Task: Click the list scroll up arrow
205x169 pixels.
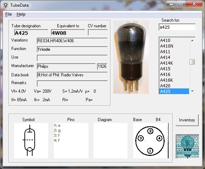Action: click(x=192, y=40)
